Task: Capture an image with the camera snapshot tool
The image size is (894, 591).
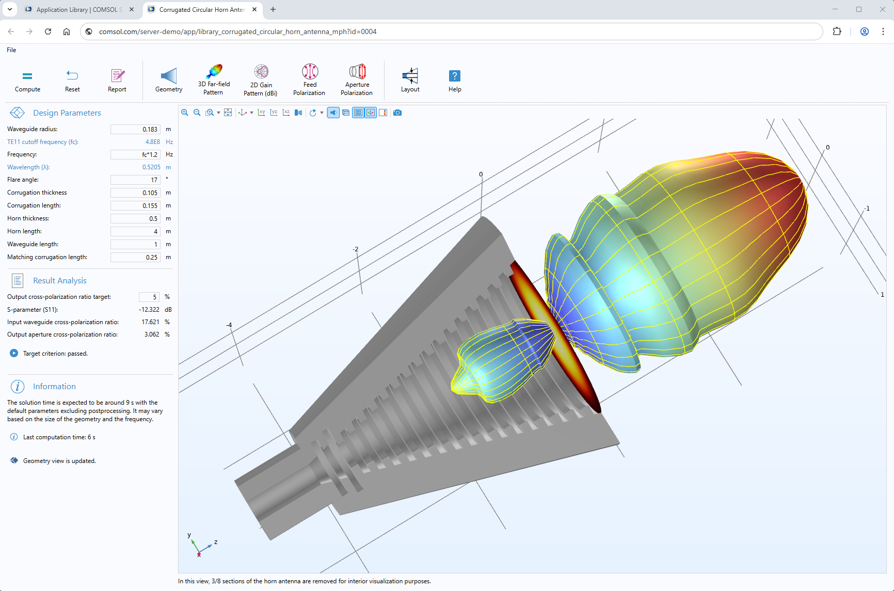Action: 397,113
